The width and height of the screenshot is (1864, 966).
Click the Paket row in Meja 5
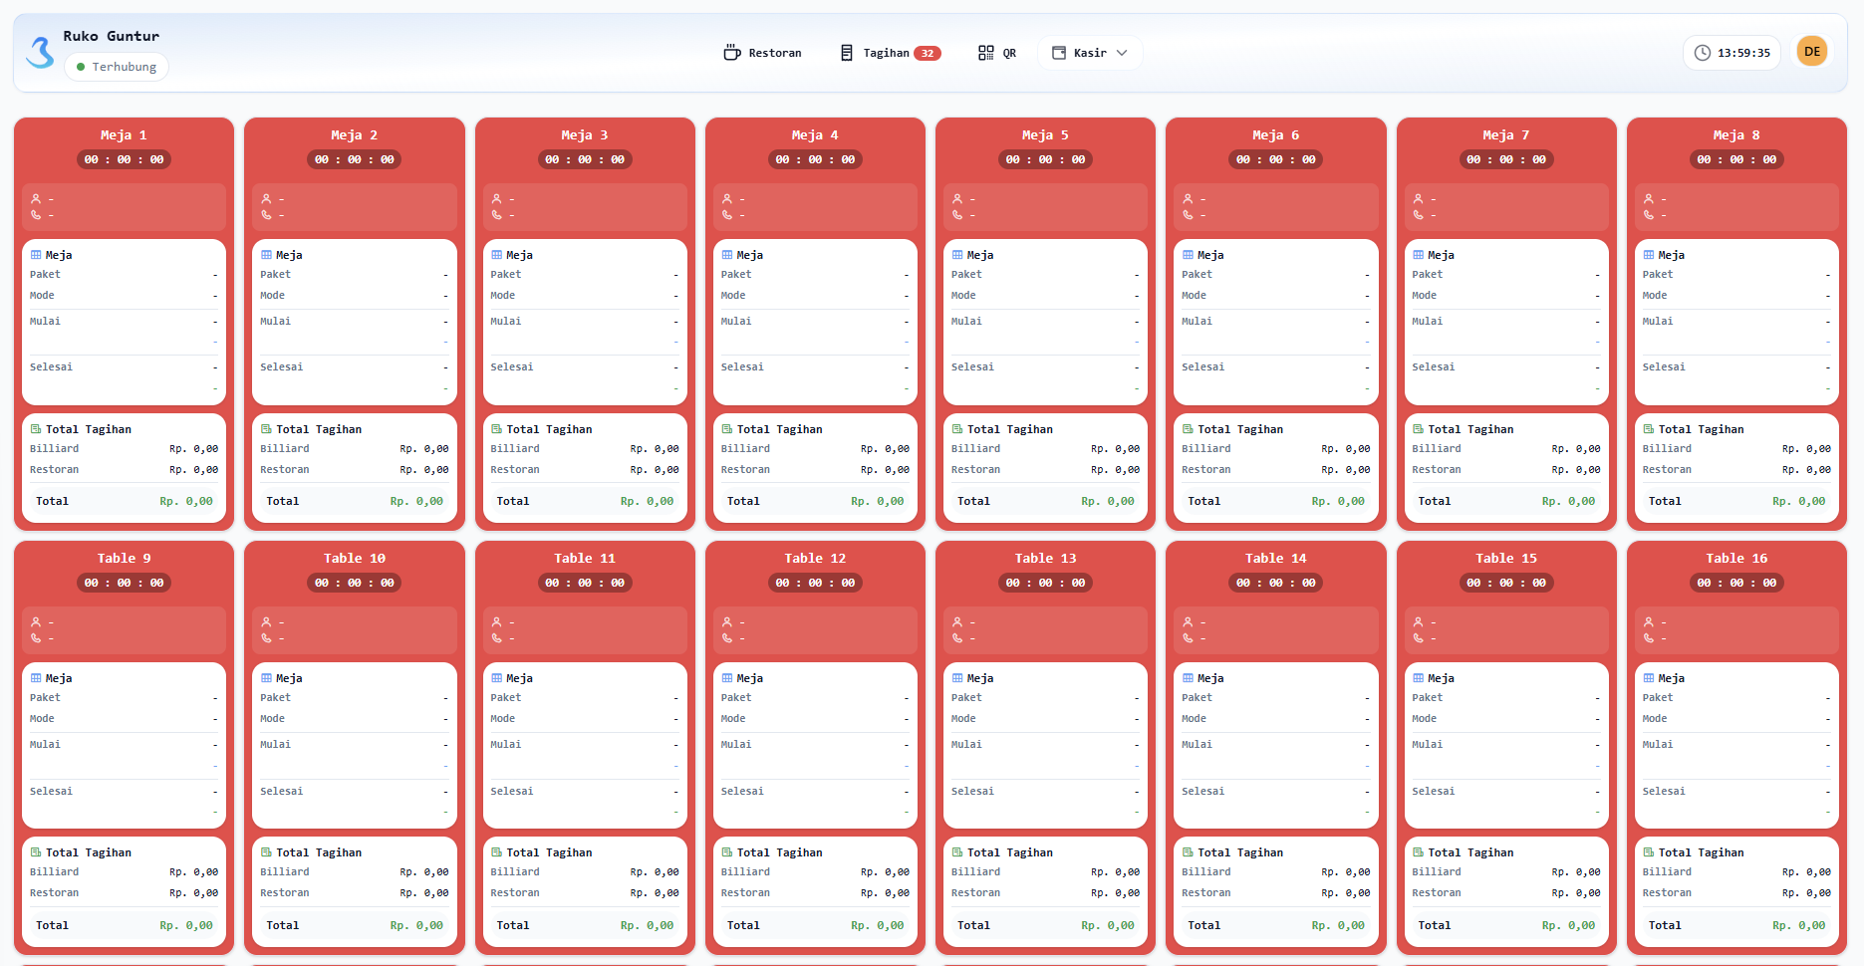click(1045, 275)
